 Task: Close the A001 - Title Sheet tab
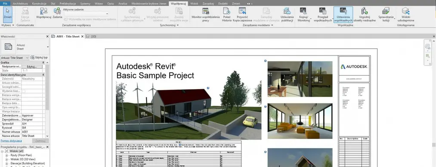point(82,37)
